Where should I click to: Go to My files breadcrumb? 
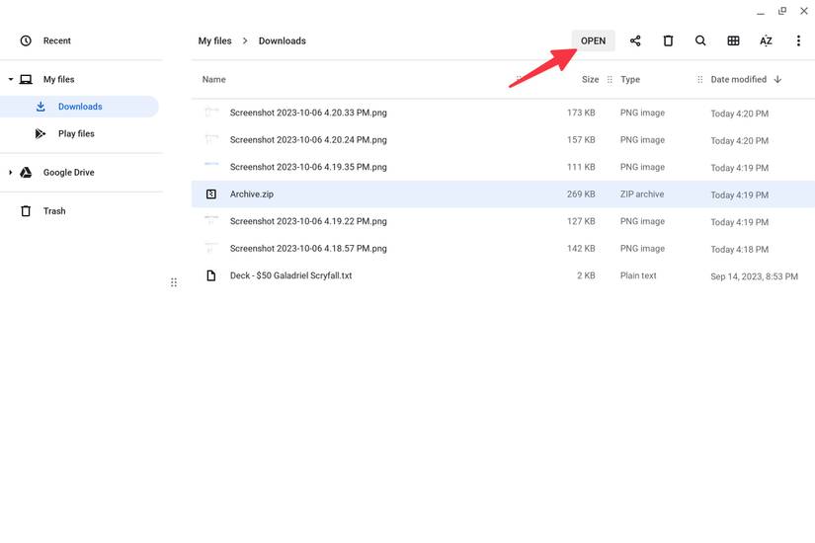[x=214, y=41]
